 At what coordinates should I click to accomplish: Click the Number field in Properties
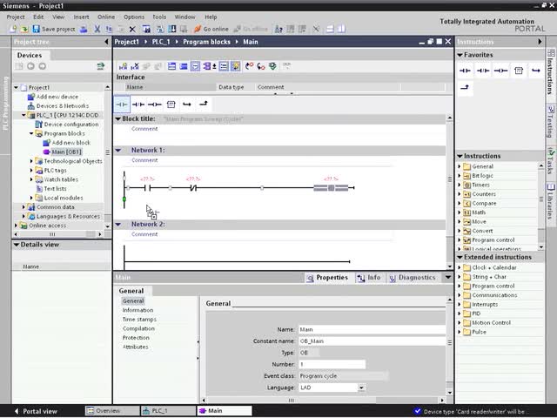click(x=332, y=364)
